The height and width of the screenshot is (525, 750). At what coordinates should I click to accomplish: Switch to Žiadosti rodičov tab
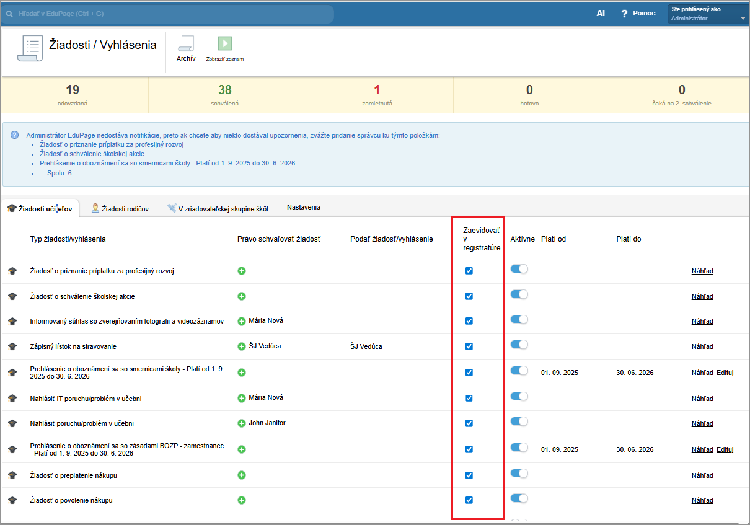pyautogui.click(x=120, y=209)
